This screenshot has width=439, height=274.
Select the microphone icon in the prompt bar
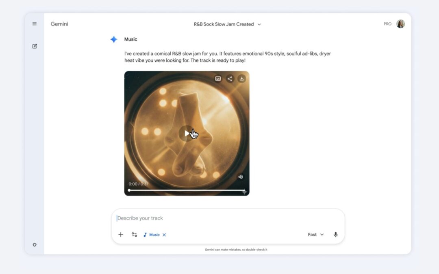click(x=336, y=234)
